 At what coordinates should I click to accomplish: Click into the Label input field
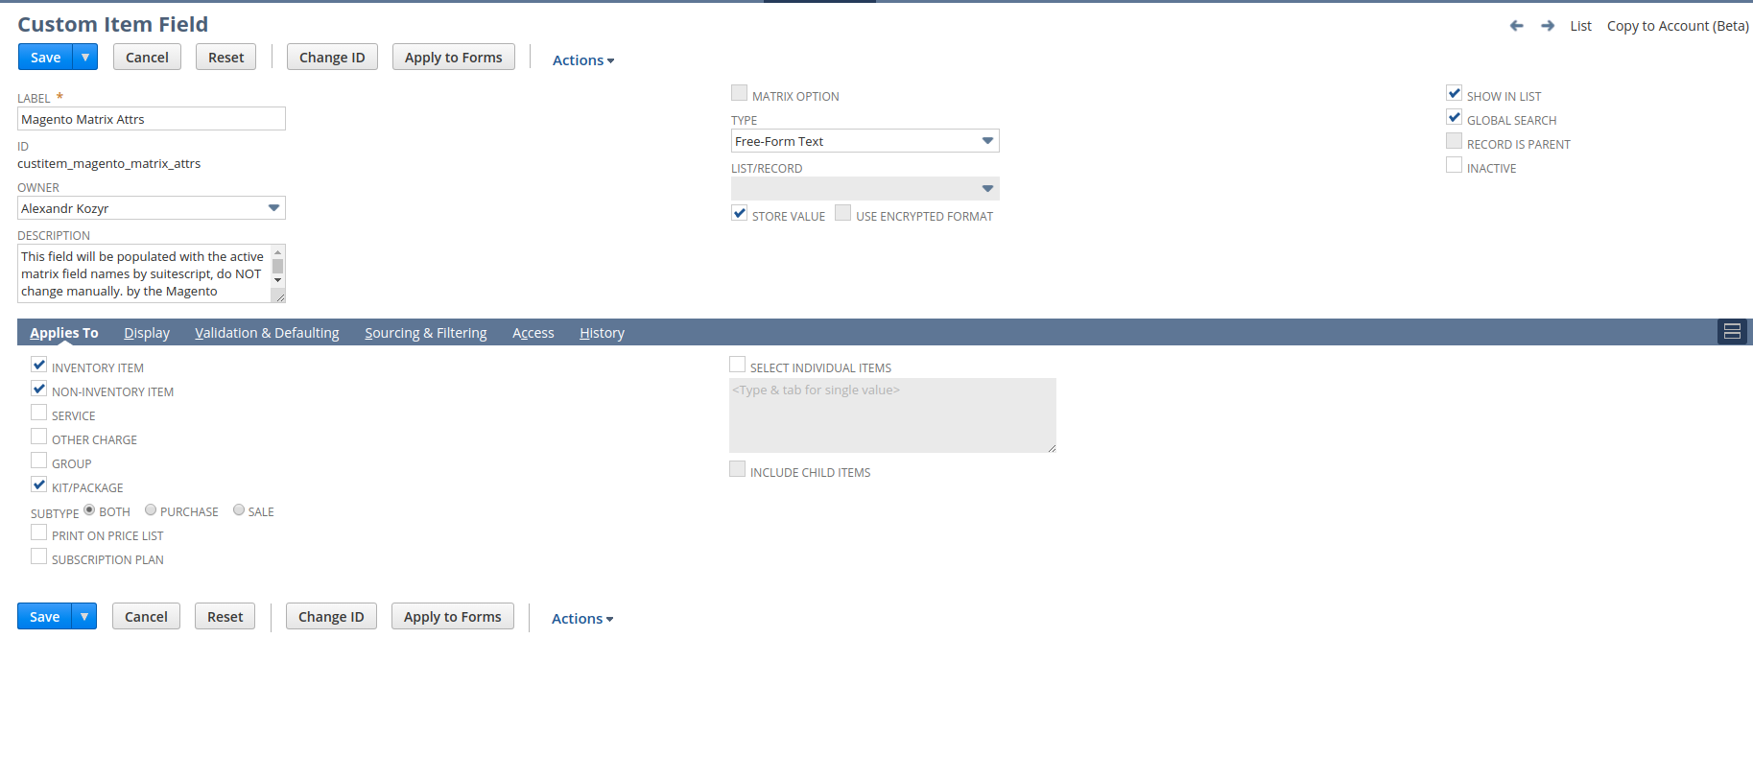point(152,119)
